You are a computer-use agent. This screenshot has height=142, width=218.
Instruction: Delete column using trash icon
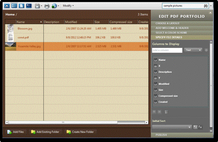click(x=166, y=112)
